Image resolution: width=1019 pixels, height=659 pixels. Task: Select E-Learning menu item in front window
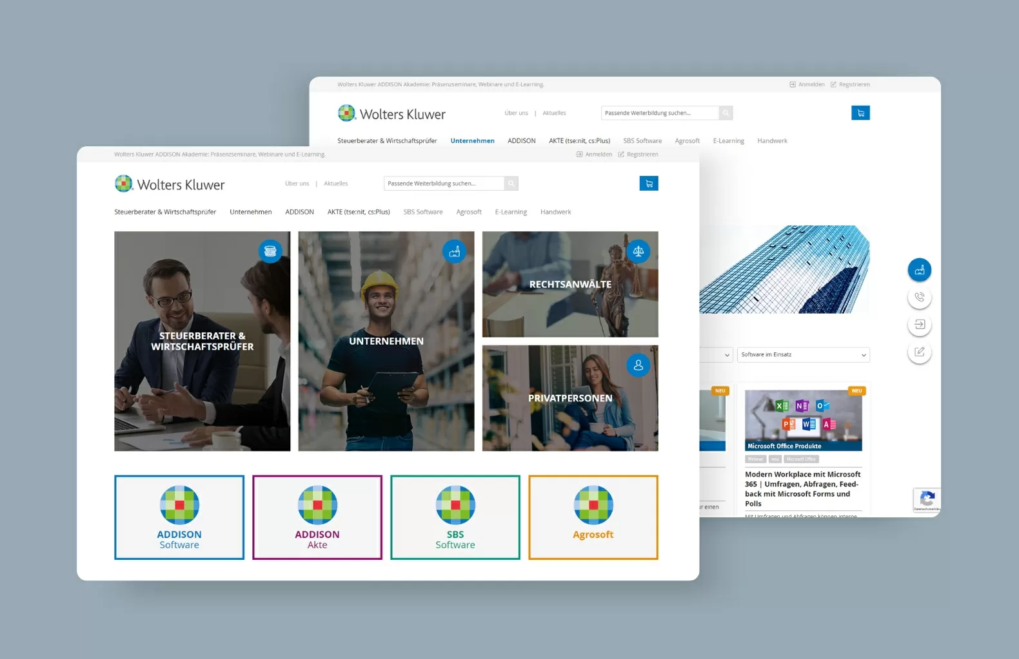[511, 212]
